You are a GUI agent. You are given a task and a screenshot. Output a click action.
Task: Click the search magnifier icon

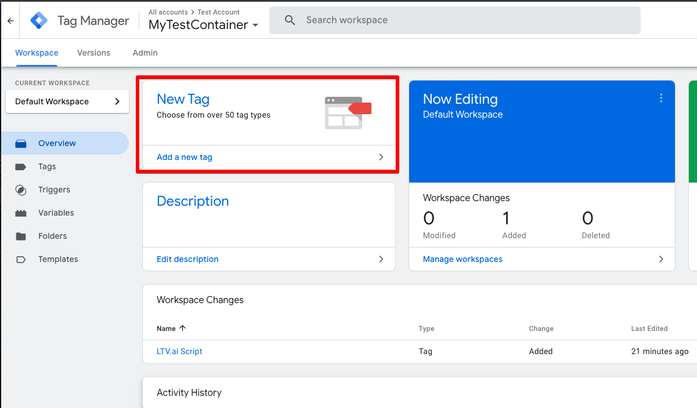click(290, 20)
